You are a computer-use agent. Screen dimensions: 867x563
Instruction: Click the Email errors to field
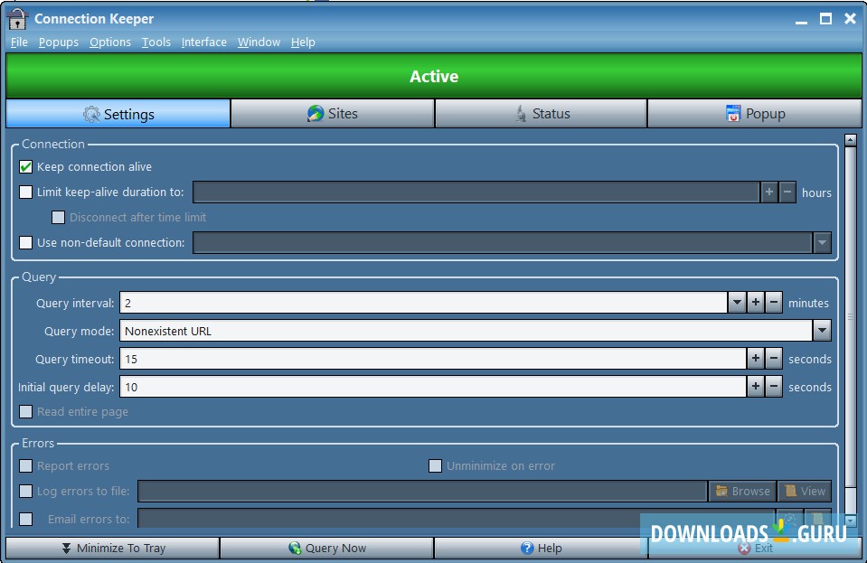[457, 519]
